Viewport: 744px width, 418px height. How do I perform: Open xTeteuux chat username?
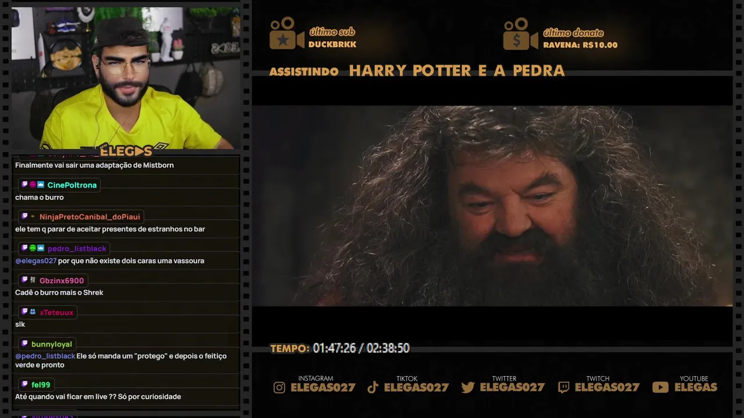pyautogui.click(x=56, y=312)
